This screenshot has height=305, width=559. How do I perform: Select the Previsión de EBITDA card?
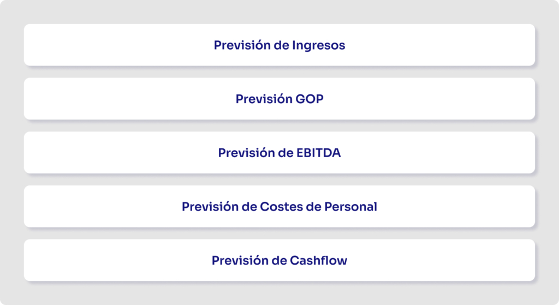[x=279, y=153]
